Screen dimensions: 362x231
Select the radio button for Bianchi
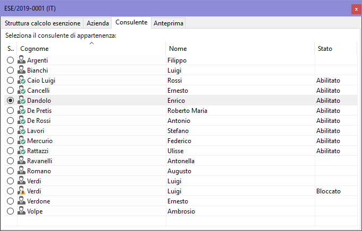11,70
